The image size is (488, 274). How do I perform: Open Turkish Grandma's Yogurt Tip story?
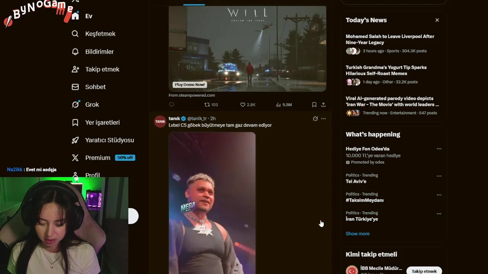(386, 70)
